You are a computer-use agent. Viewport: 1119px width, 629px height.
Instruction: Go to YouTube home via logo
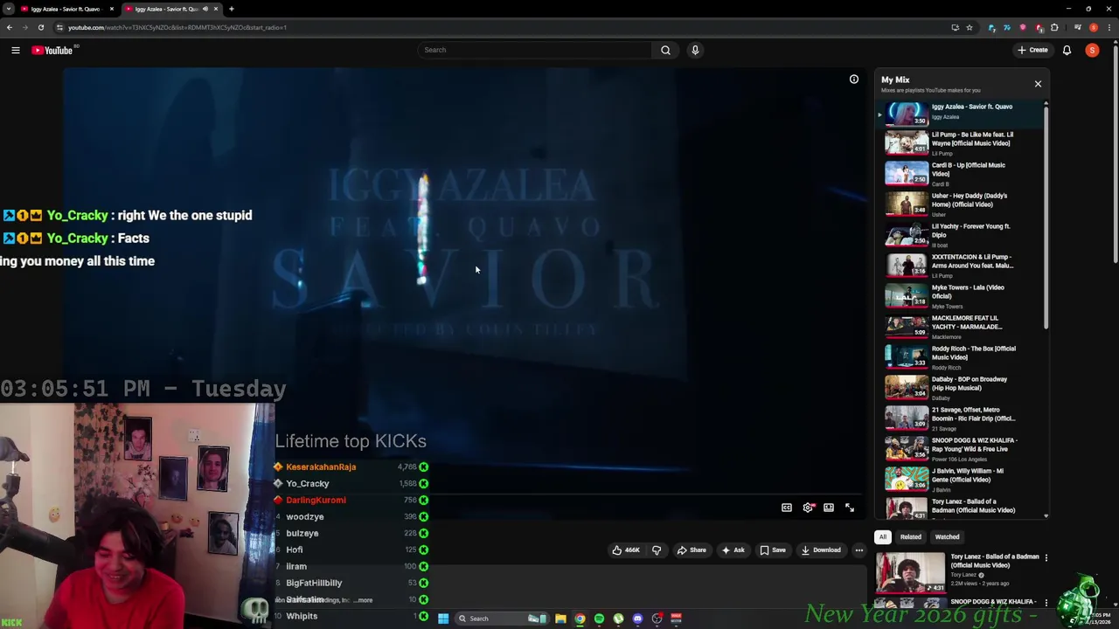tap(52, 51)
